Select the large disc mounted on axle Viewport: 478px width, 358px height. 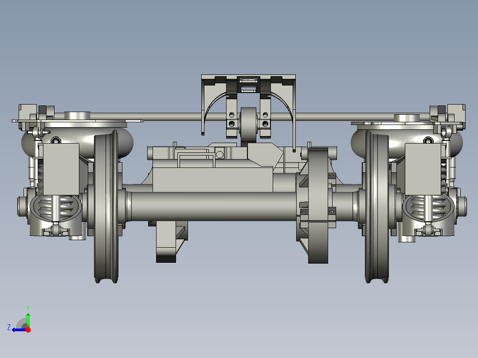point(318,206)
